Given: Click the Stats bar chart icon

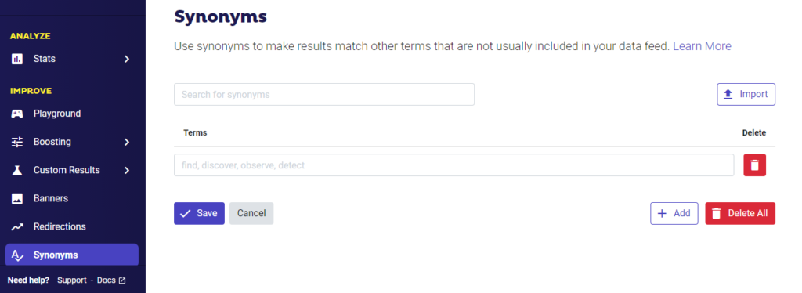Looking at the screenshot, I should point(17,59).
